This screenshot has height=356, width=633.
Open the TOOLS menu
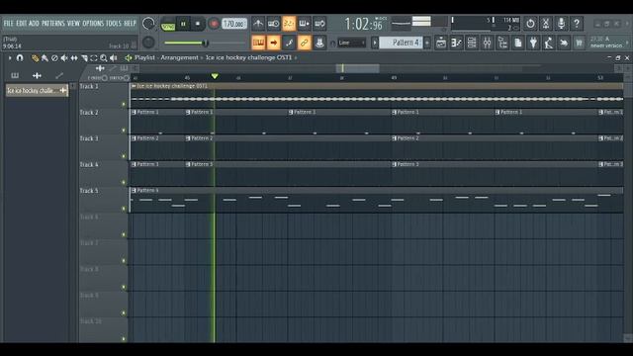[114, 24]
